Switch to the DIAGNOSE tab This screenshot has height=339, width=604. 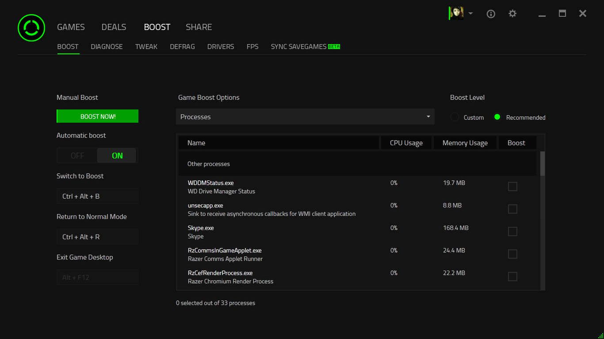[x=107, y=46]
